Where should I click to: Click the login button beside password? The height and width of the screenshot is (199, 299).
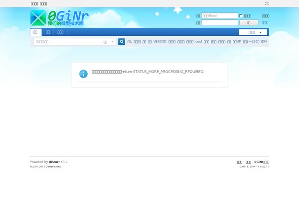(x=249, y=23)
